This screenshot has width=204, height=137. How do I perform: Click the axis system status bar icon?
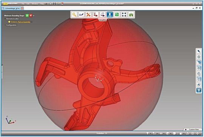coord(154,133)
